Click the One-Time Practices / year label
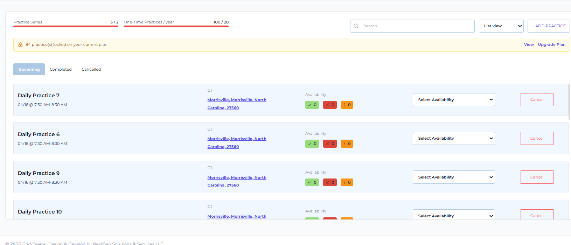Image resolution: width=571 pixels, height=245 pixels. coord(149,22)
